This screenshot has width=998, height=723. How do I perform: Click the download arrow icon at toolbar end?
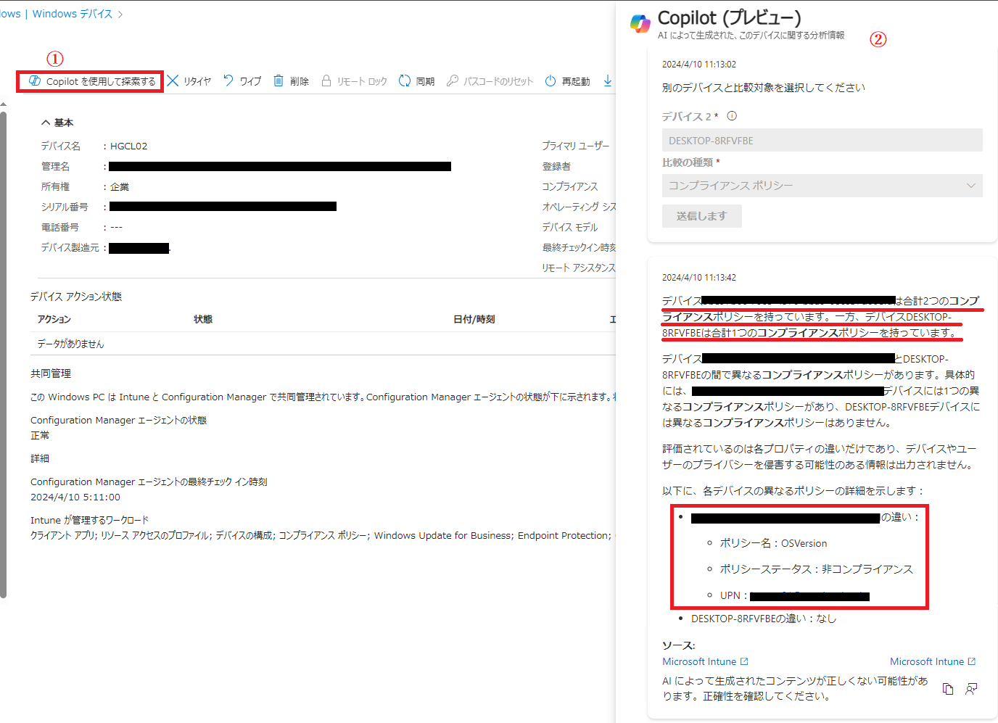[606, 80]
